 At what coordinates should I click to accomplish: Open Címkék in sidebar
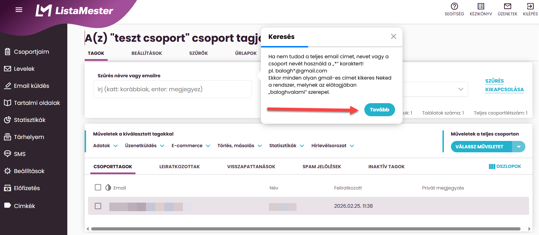click(x=20, y=206)
